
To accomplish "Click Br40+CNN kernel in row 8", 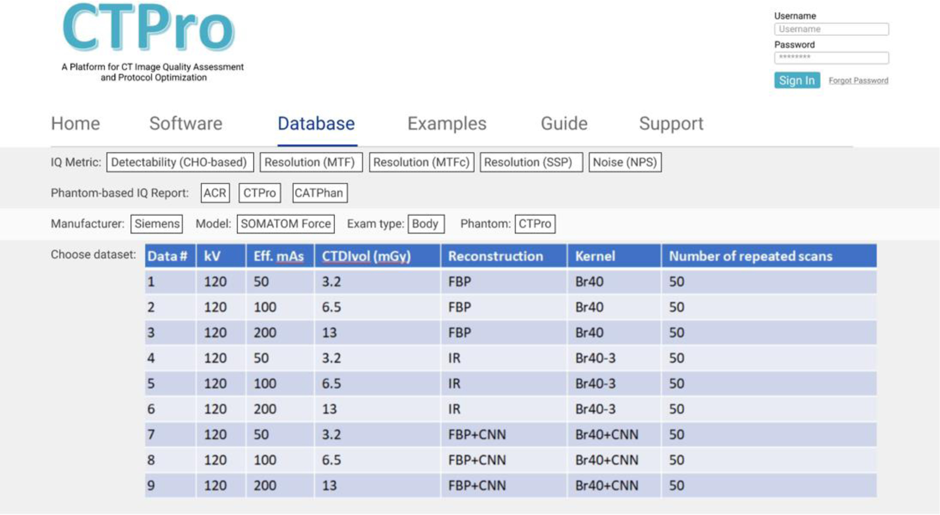I will [607, 460].
